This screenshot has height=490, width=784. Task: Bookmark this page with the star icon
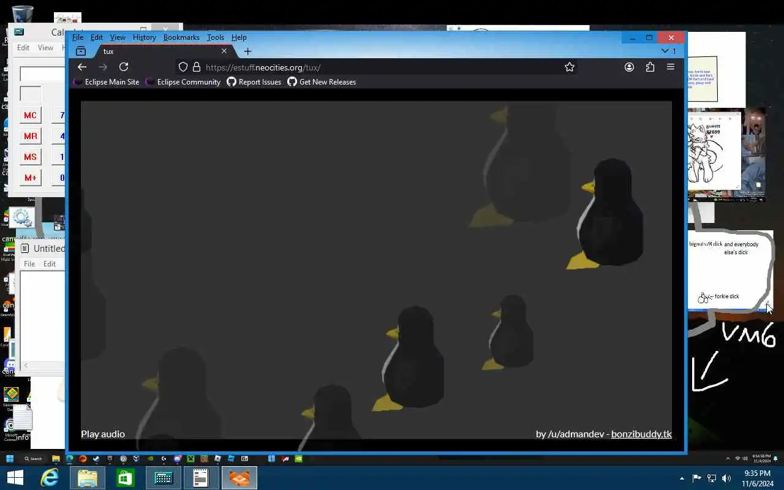point(570,67)
